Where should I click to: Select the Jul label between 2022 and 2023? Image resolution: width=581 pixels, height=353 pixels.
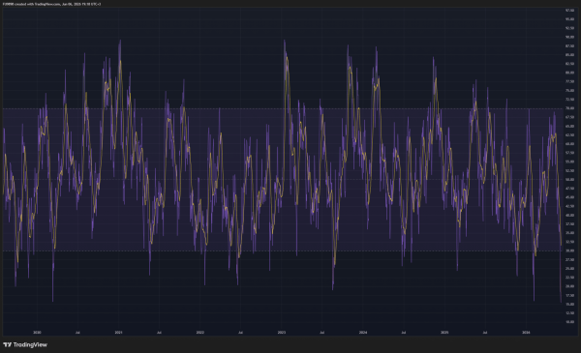[240, 333]
